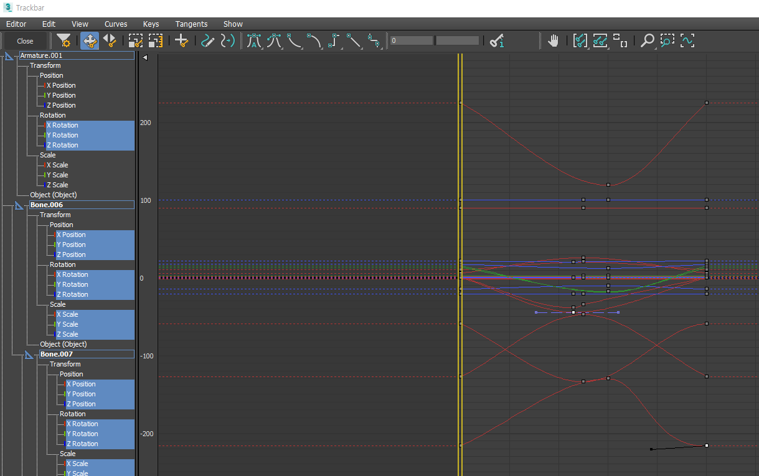Activate the Draw Curves tool

point(208,41)
